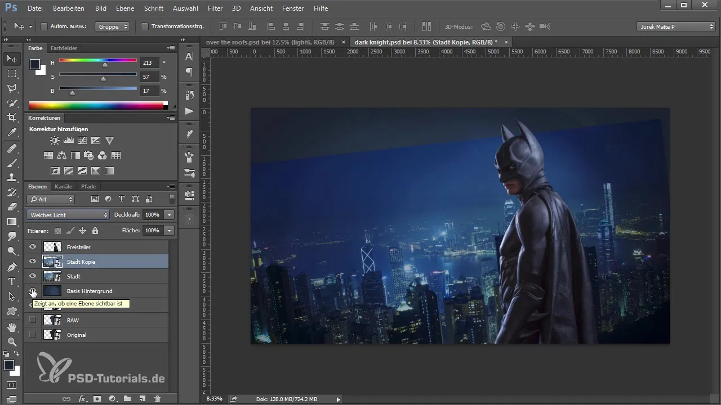Switch to the Farbfelder tab
The width and height of the screenshot is (721, 405).
click(x=64, y=48)
